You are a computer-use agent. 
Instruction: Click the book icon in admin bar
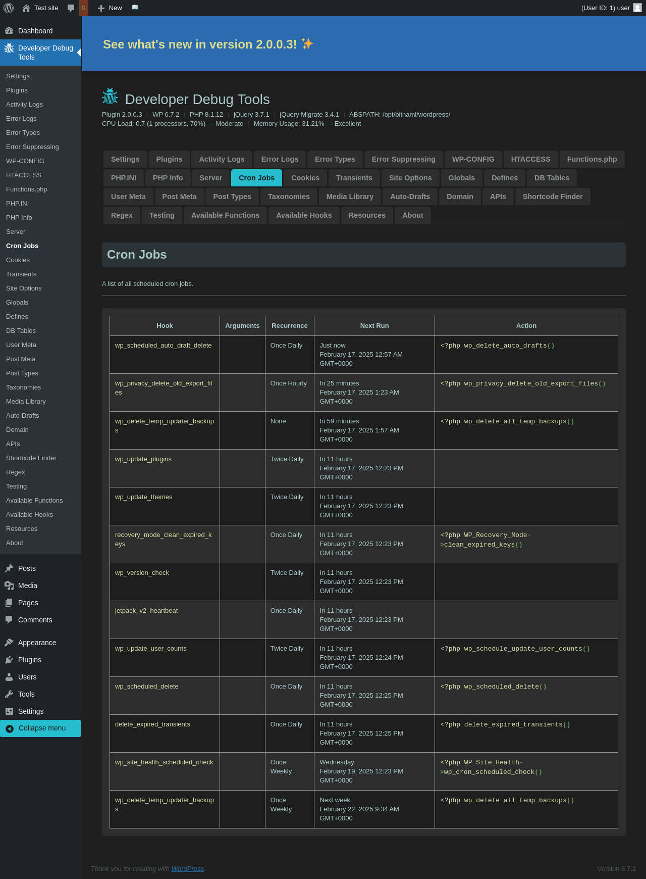click(135, 8)
